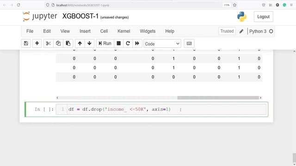Click the axis=1 argument in the code
The image size is (296, 166).
click(x=160, y=109)
